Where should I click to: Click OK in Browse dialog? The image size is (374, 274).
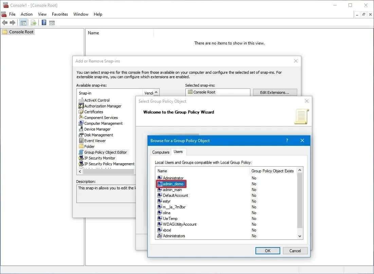(268, 251)
